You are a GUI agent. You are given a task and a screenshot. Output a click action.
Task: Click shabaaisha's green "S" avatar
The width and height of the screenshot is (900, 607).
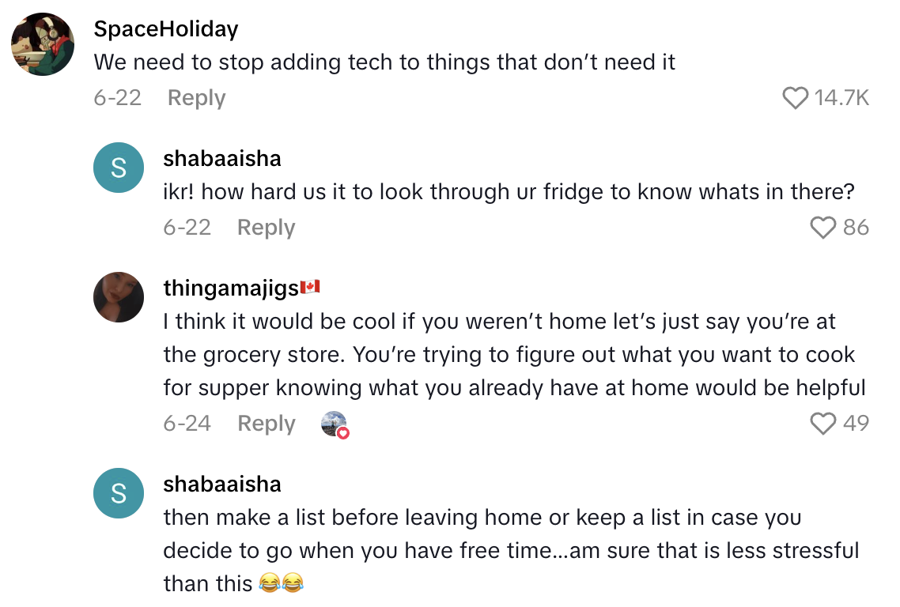click(x=119, y=168)
